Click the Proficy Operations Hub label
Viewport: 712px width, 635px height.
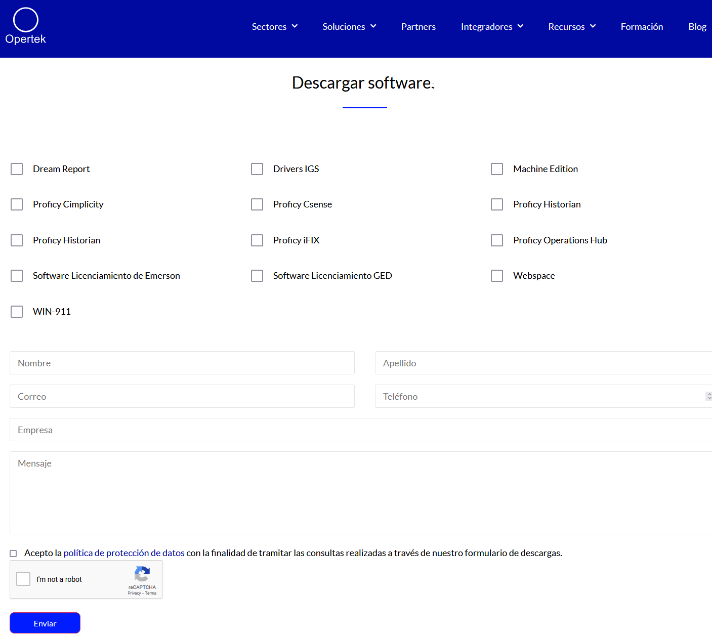coord(560,240)
